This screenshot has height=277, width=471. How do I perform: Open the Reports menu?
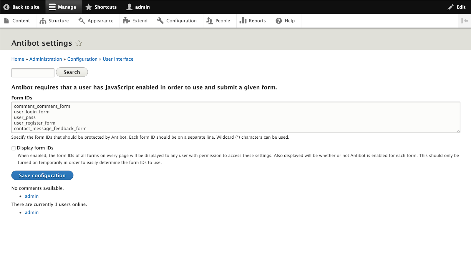(254, 21)
